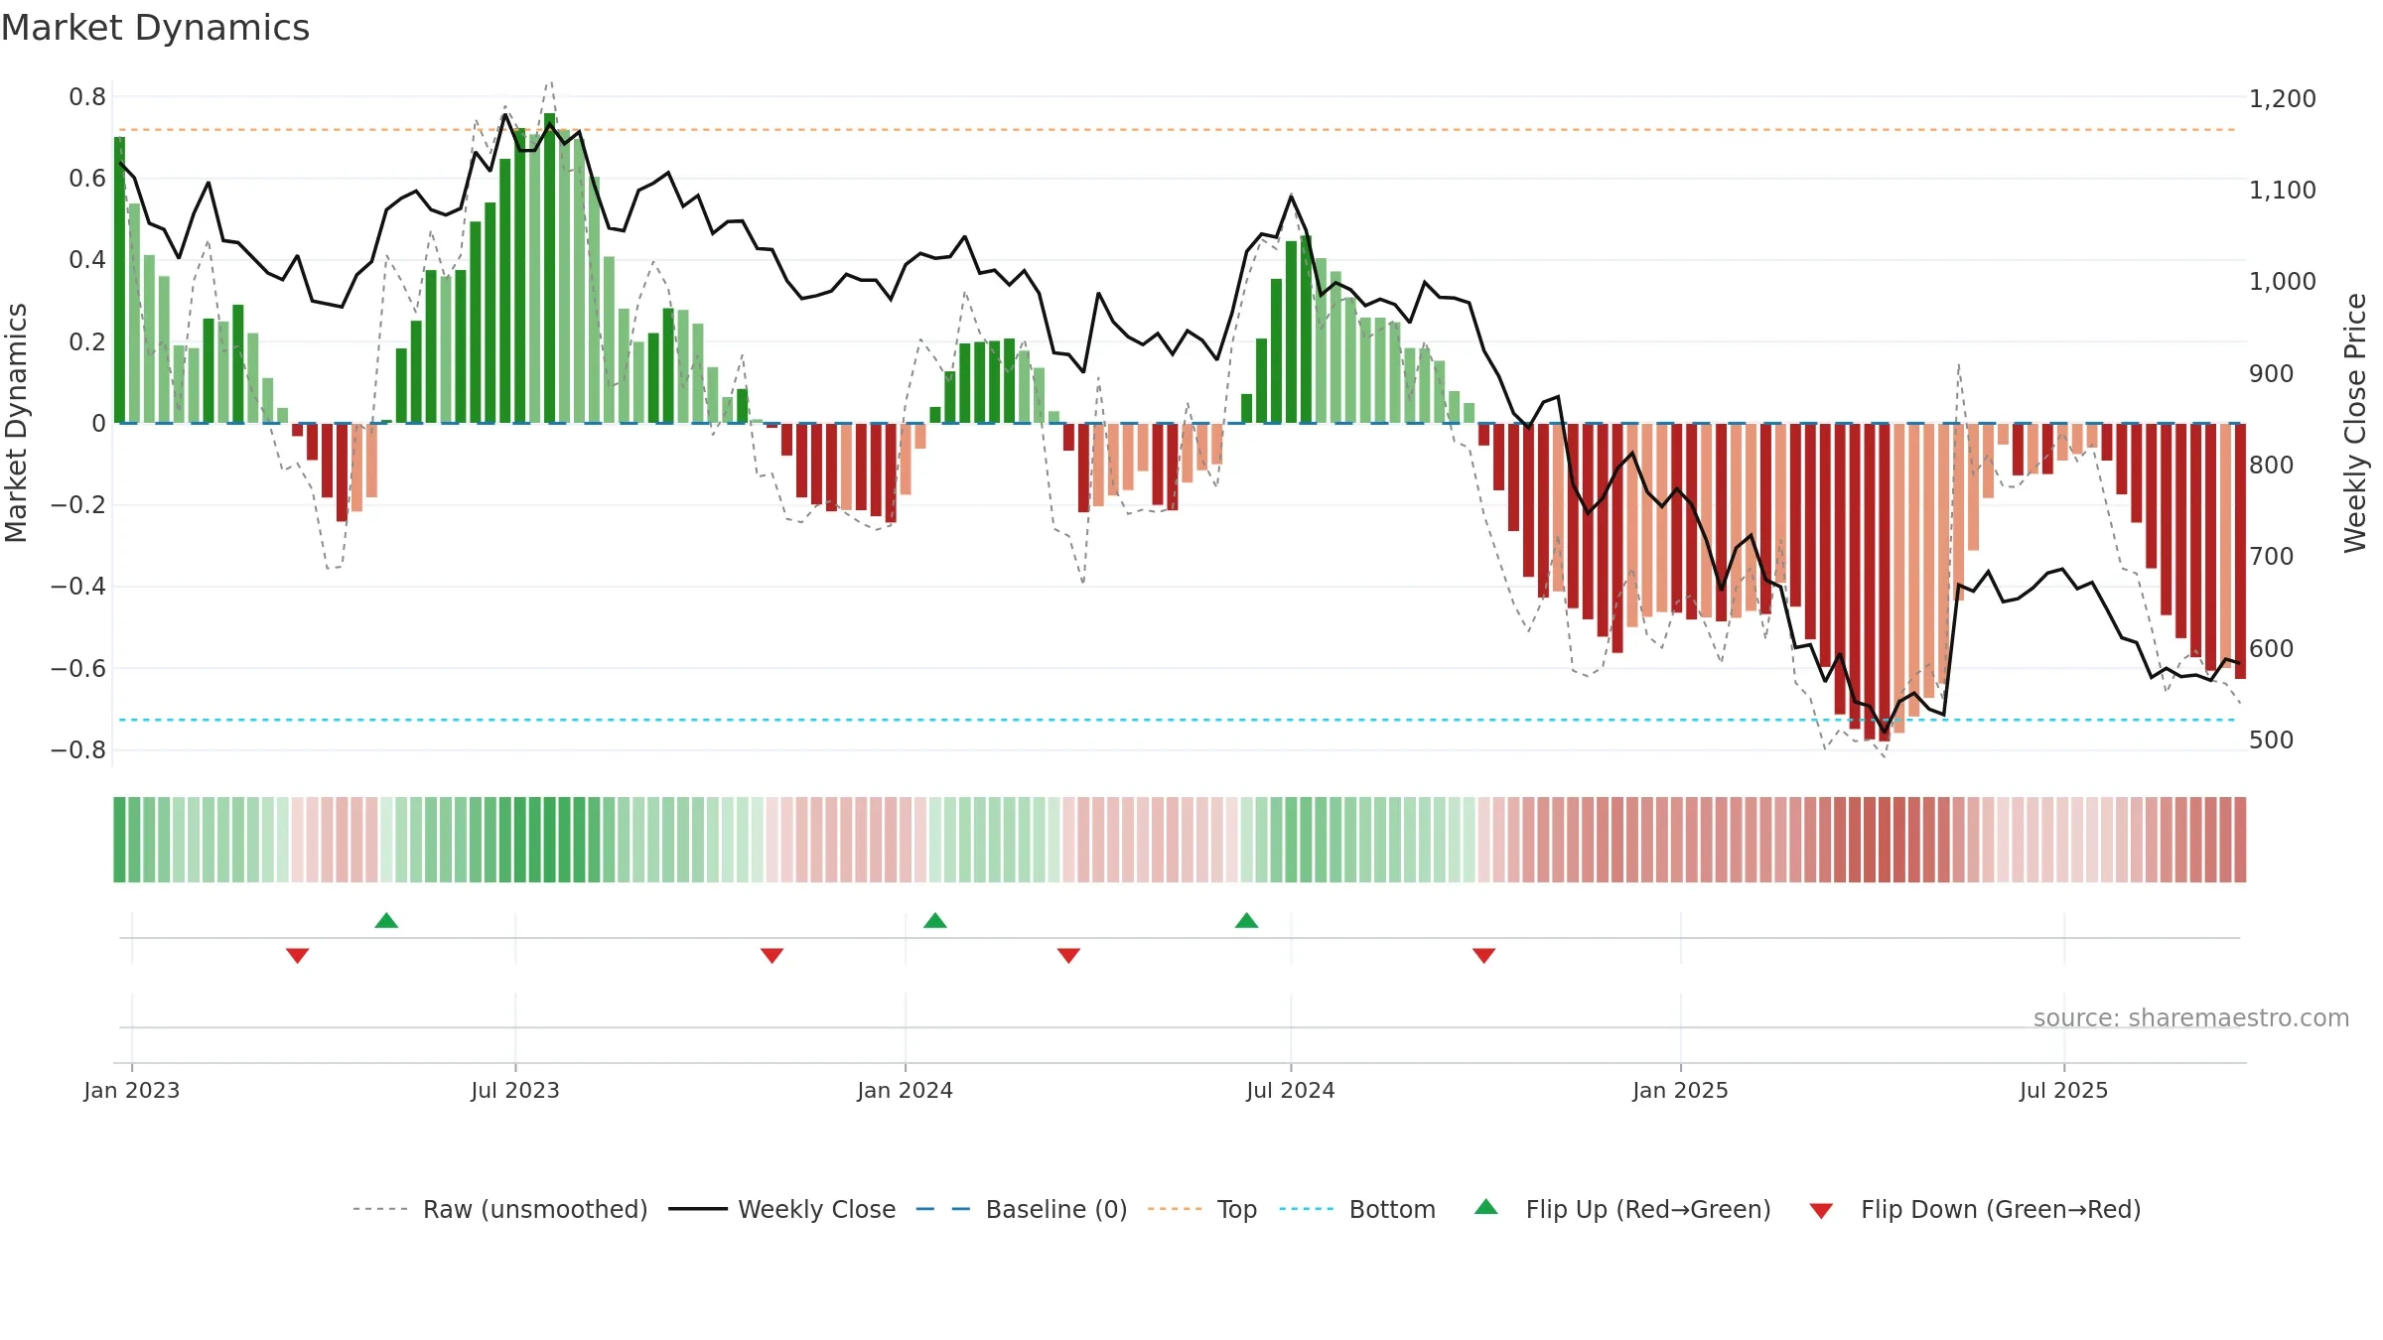Click the Flip Down triangle near October 2024
Screen dimensions: 2383x1340
click(x=1484, y=956)
